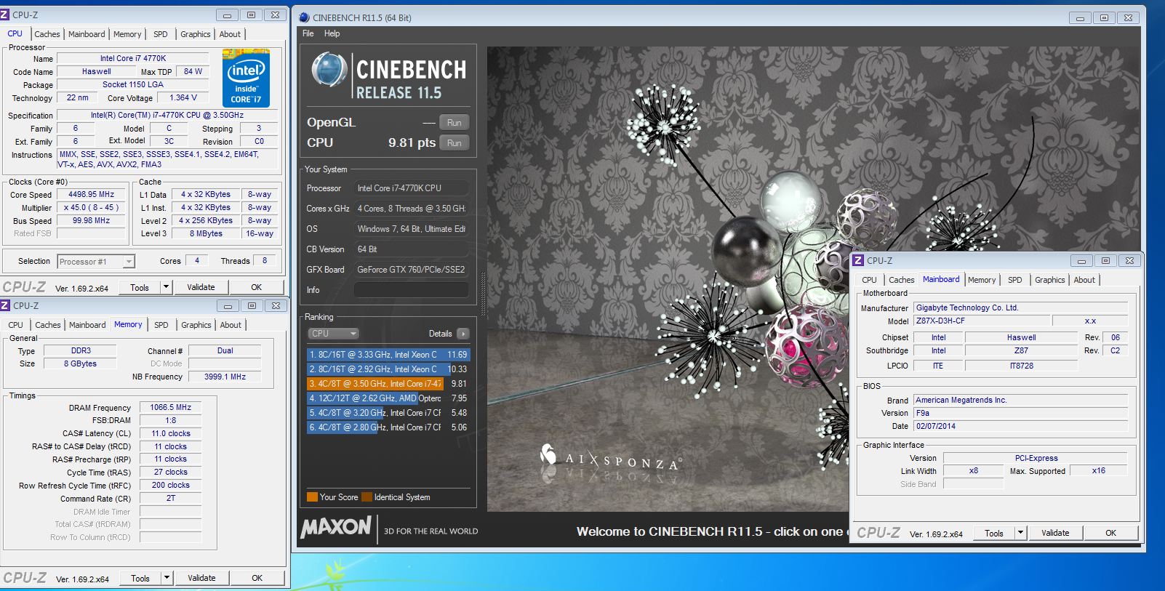The width and height of the screenshot is (1165, 591).
Task: Switch to SPD tab in top CPU-Z window
Action: [161, 34]
